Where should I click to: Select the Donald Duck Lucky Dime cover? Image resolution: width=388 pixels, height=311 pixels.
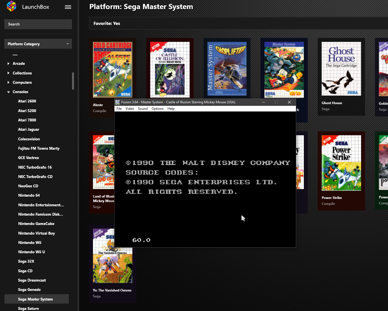pyautogui.click(x=284, y=70)
